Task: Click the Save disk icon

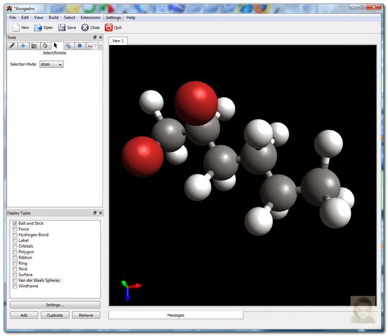Action: (62, 27)
